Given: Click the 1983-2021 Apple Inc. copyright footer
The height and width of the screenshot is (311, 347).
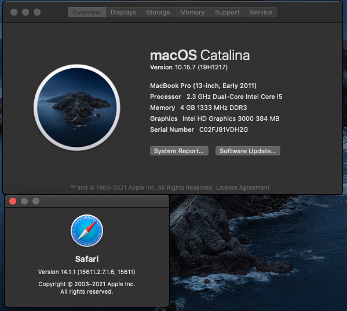Looking at the screenshot, I should click(x=141, y=187).
